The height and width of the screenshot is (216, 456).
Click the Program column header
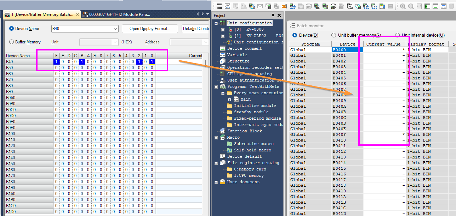[x=310, y=44]
